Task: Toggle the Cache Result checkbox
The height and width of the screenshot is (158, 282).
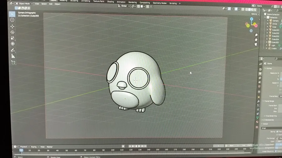Action: (x=277, y=135)
